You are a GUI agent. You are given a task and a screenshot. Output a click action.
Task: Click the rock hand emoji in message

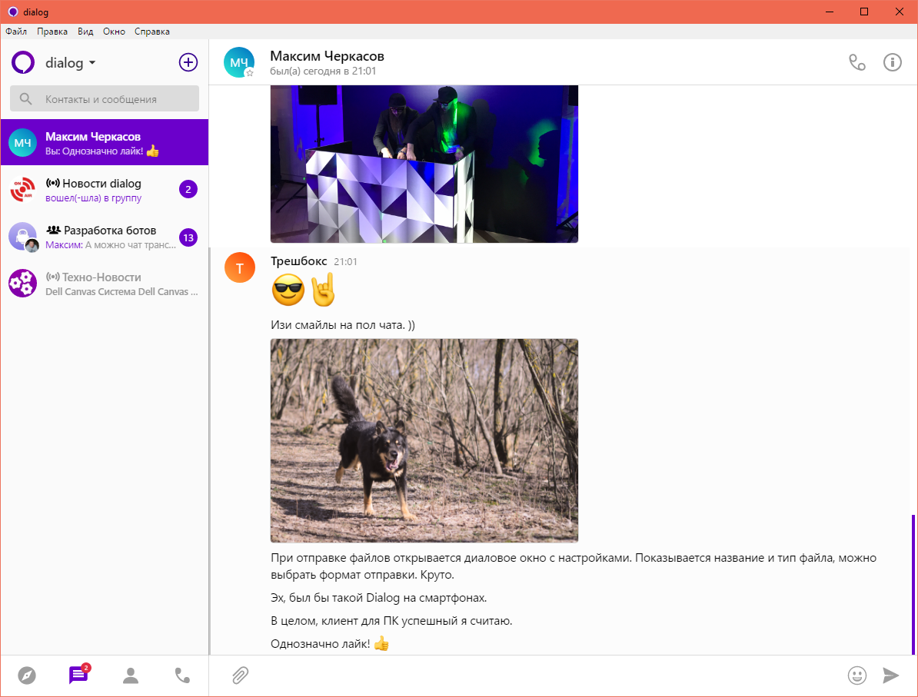click(323, 289)
